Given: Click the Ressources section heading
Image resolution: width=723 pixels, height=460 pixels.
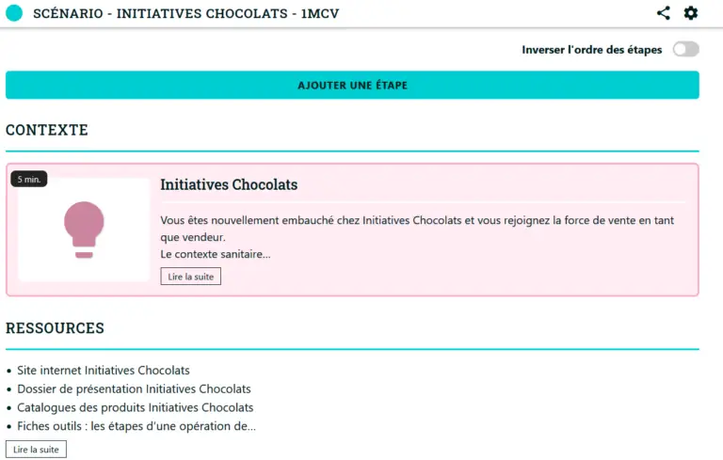Looking at the screenshot, I should coord(55,328).
